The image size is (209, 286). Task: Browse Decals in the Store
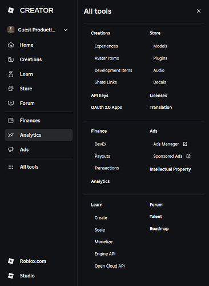pos(159,82)
